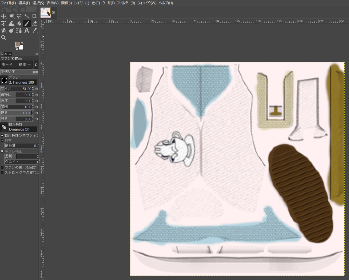
Task: Toggle the 散布 (scatter) checkbox
Action: point(2,141)
